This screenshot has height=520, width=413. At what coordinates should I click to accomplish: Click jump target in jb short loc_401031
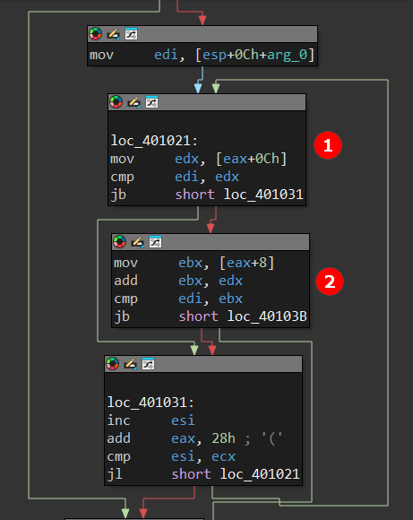[263, 195]
